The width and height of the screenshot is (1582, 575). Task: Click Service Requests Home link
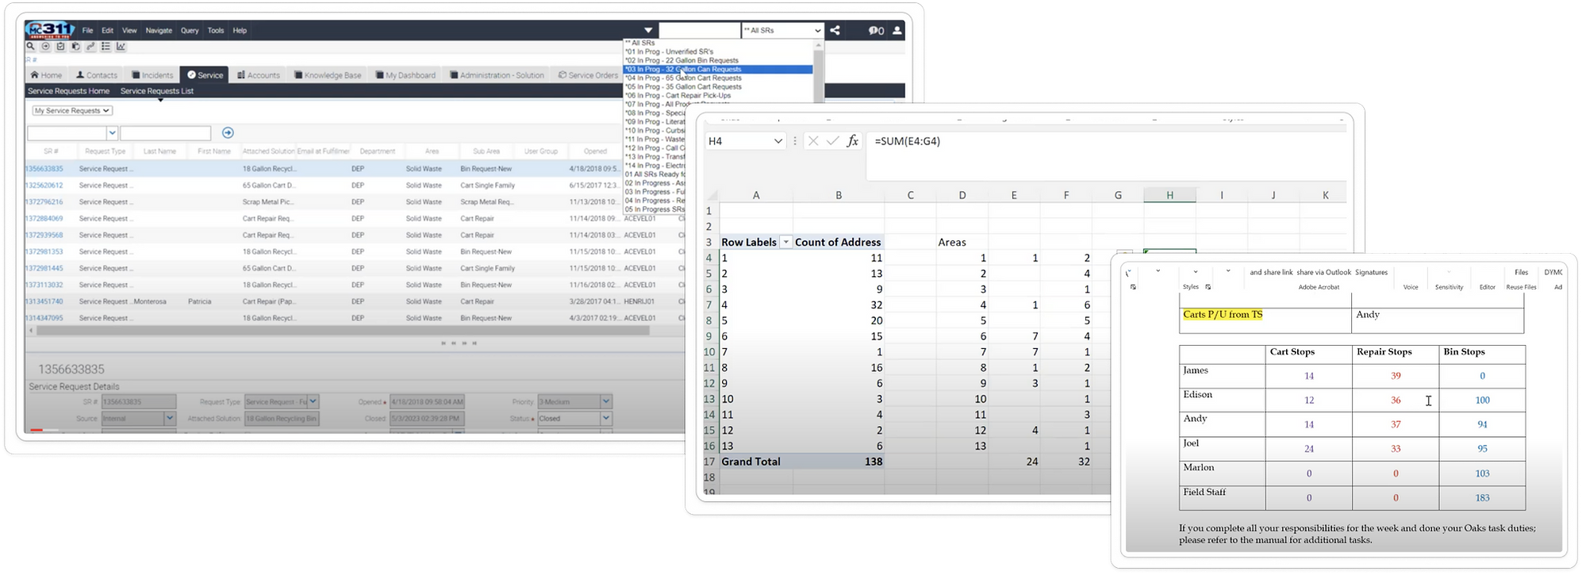pos(69,91)
